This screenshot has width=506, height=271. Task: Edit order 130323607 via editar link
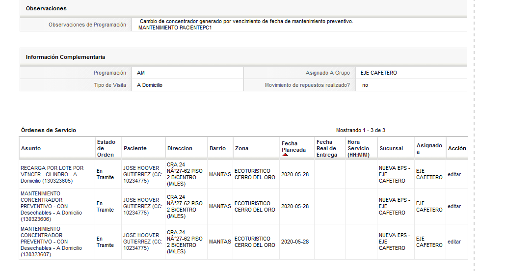pos(454,242)
